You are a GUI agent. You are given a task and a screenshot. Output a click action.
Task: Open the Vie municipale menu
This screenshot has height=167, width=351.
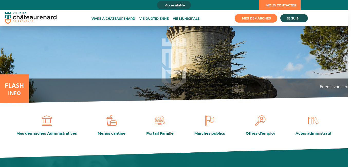pos(186,19)
